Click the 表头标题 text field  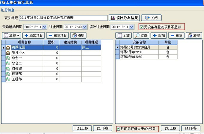[x=63, y=18]
